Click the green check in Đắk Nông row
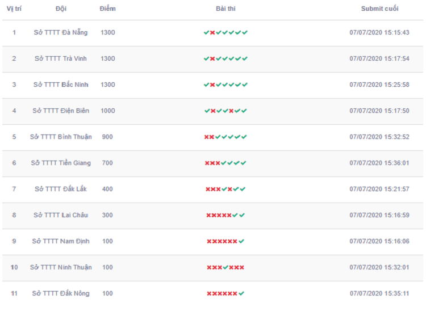The height and width of the screenshot is (312, 426). pyautogui.click(x=241, y=293)
